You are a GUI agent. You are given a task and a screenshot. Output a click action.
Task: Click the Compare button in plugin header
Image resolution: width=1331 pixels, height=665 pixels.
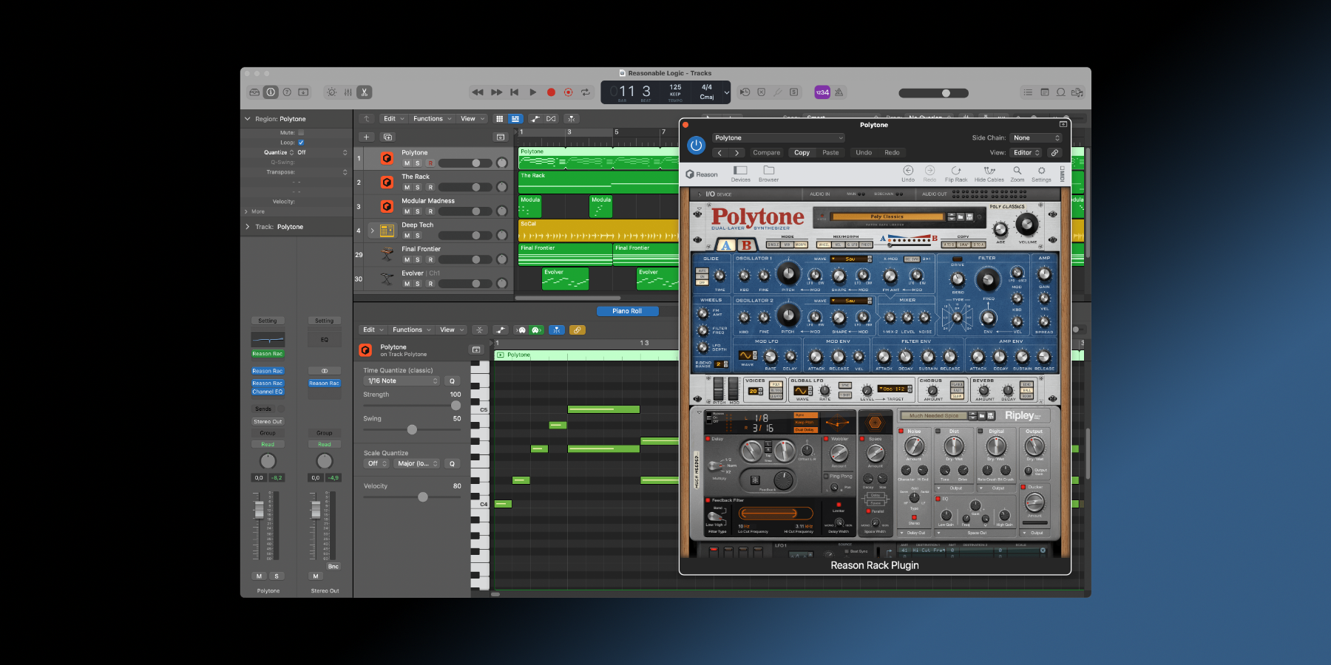[766, 153]
